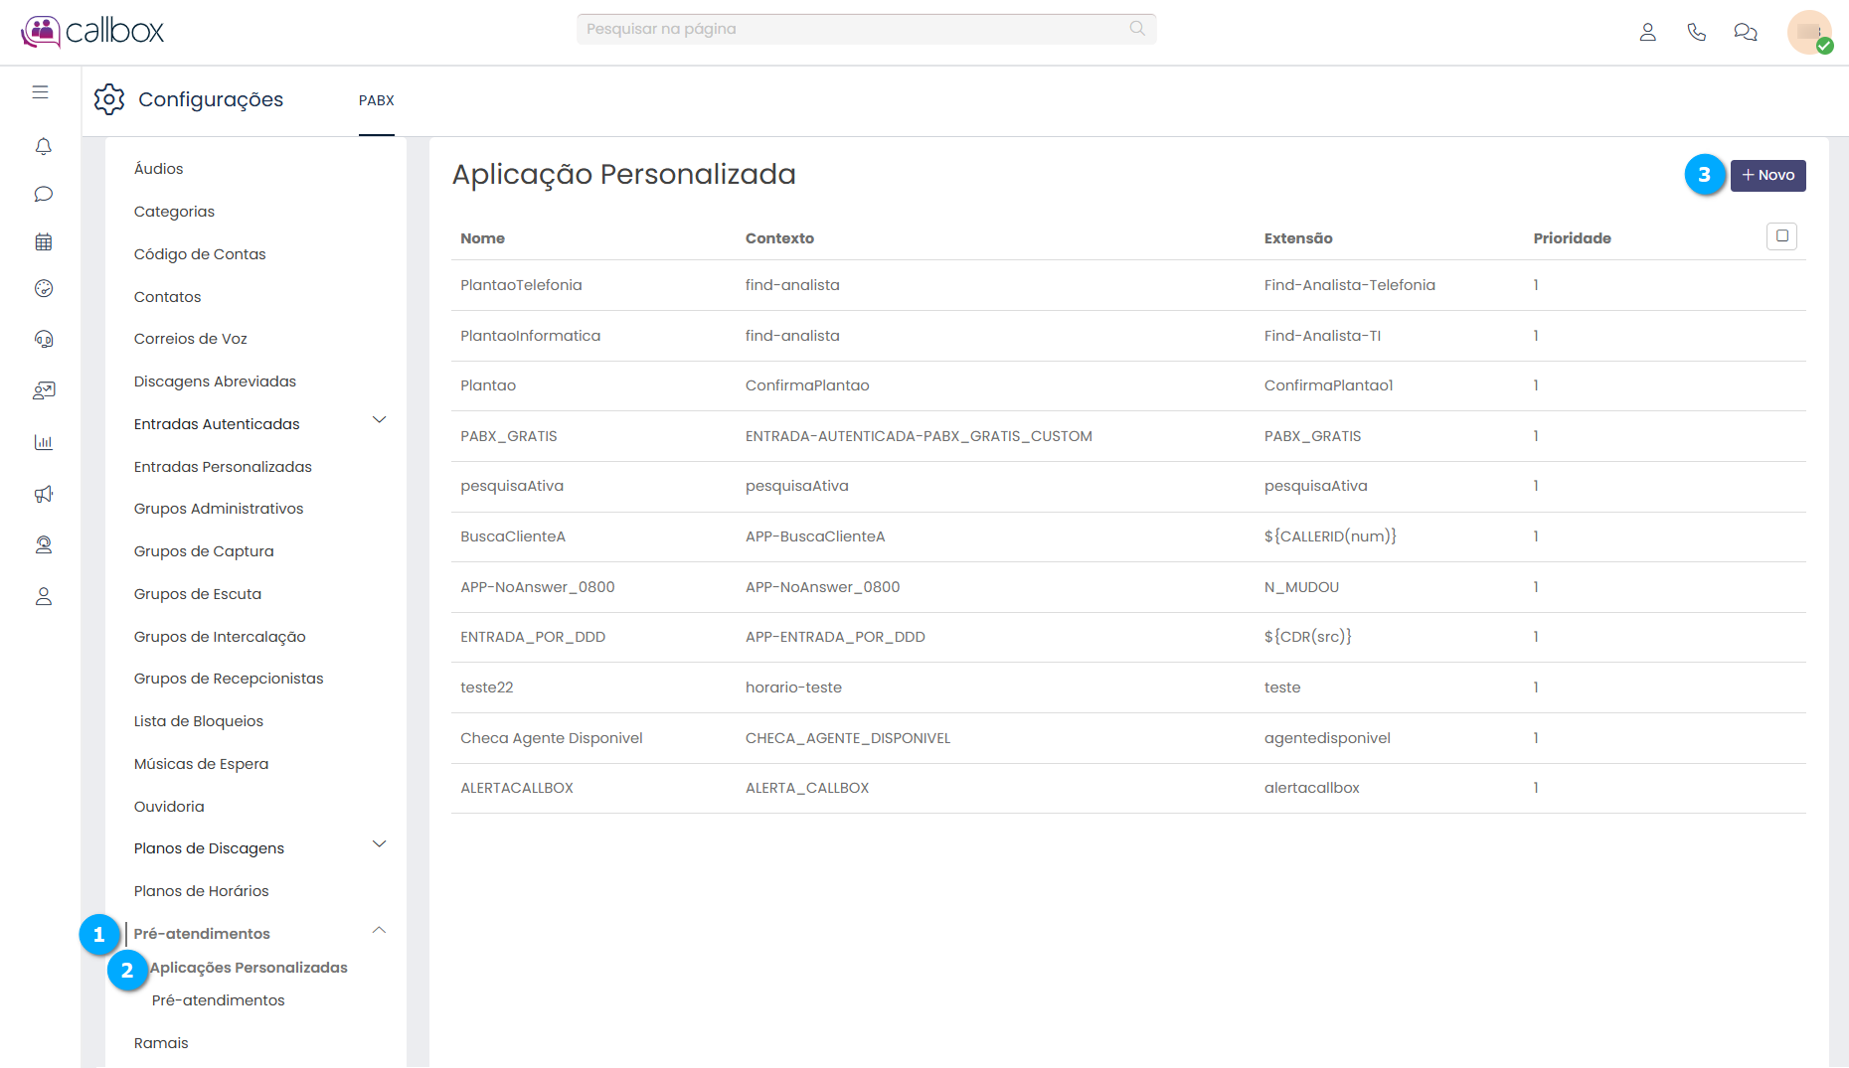The width and height of the screenshot is (1849, 1068).
Task: Select the PABX tab
Action: [x=377, y=100]
